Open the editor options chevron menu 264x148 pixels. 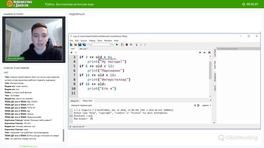tap(205, 53)
